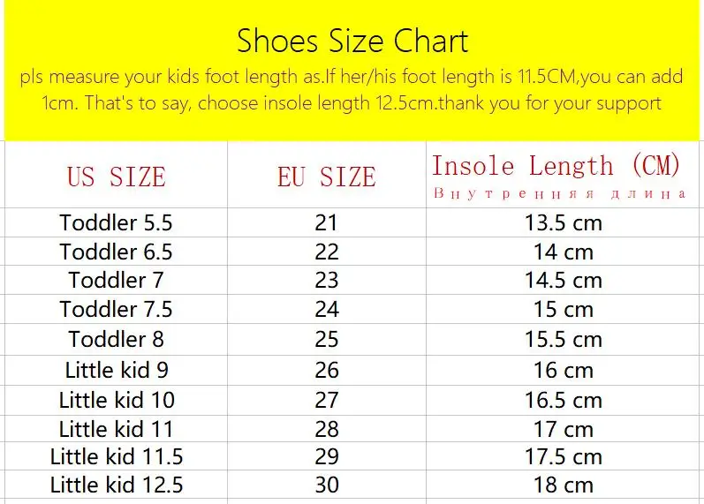Select the EU SIZE column header
Viewport: 704px width, 504px height.
click(x=327, y=177)
